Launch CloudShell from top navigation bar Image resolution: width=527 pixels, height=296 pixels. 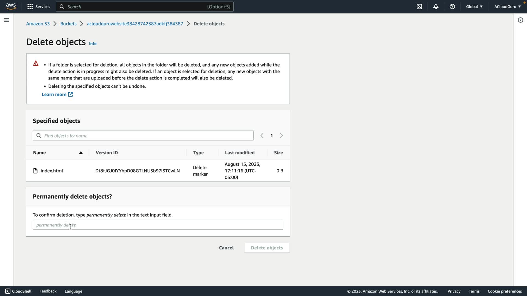(419, 7)
